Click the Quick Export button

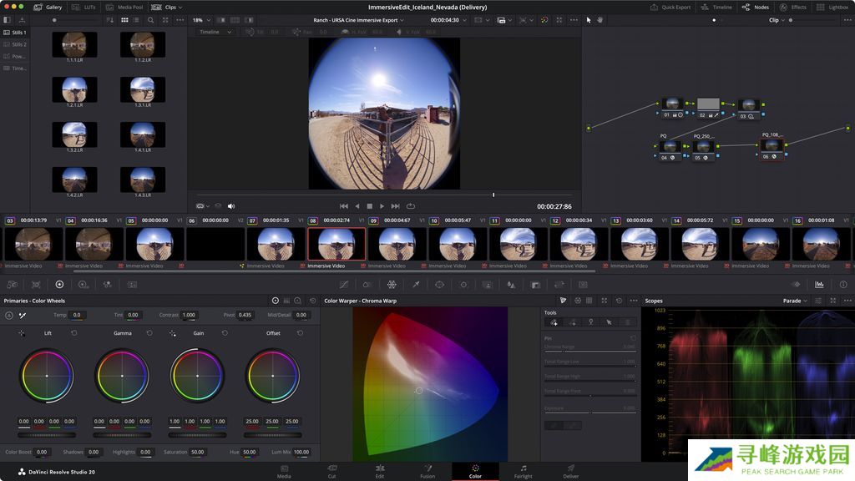coord(670,7)
